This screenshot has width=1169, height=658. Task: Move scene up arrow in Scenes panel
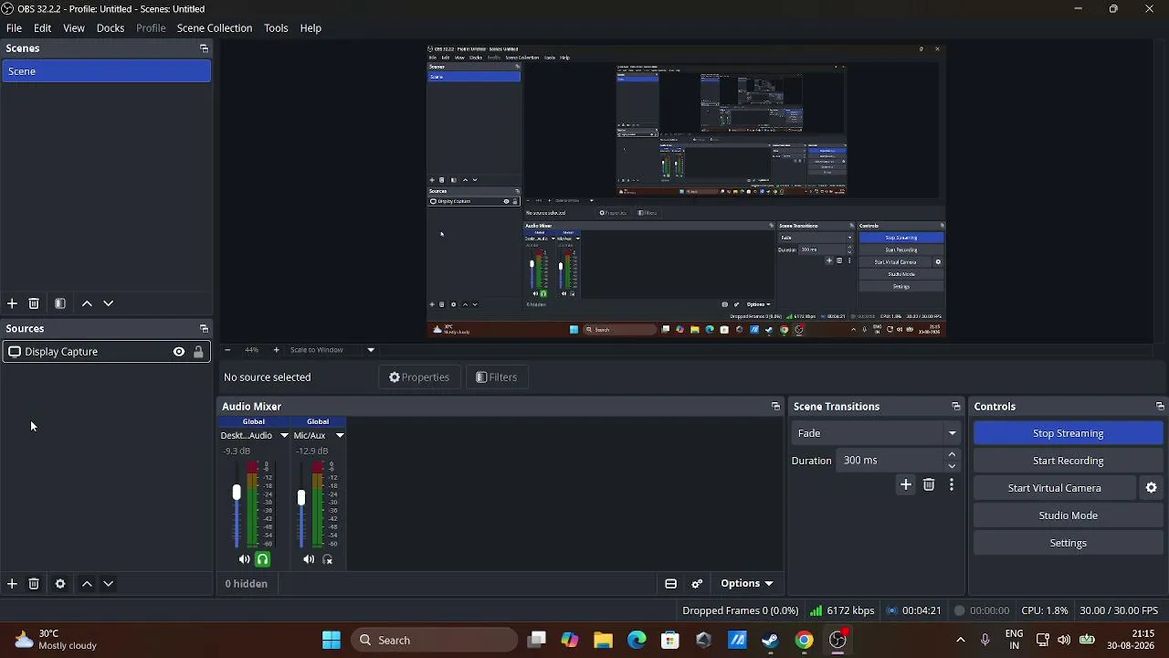coord(87,303)
